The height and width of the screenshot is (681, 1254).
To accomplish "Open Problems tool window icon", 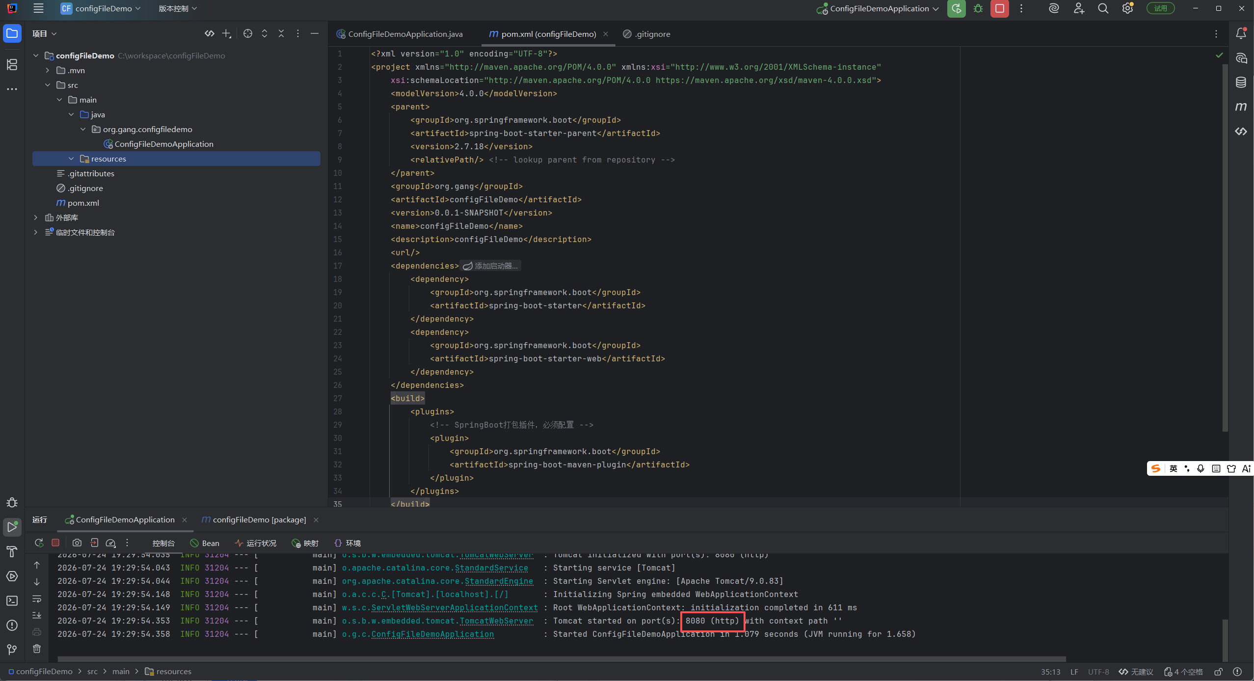I will (12, 626).
